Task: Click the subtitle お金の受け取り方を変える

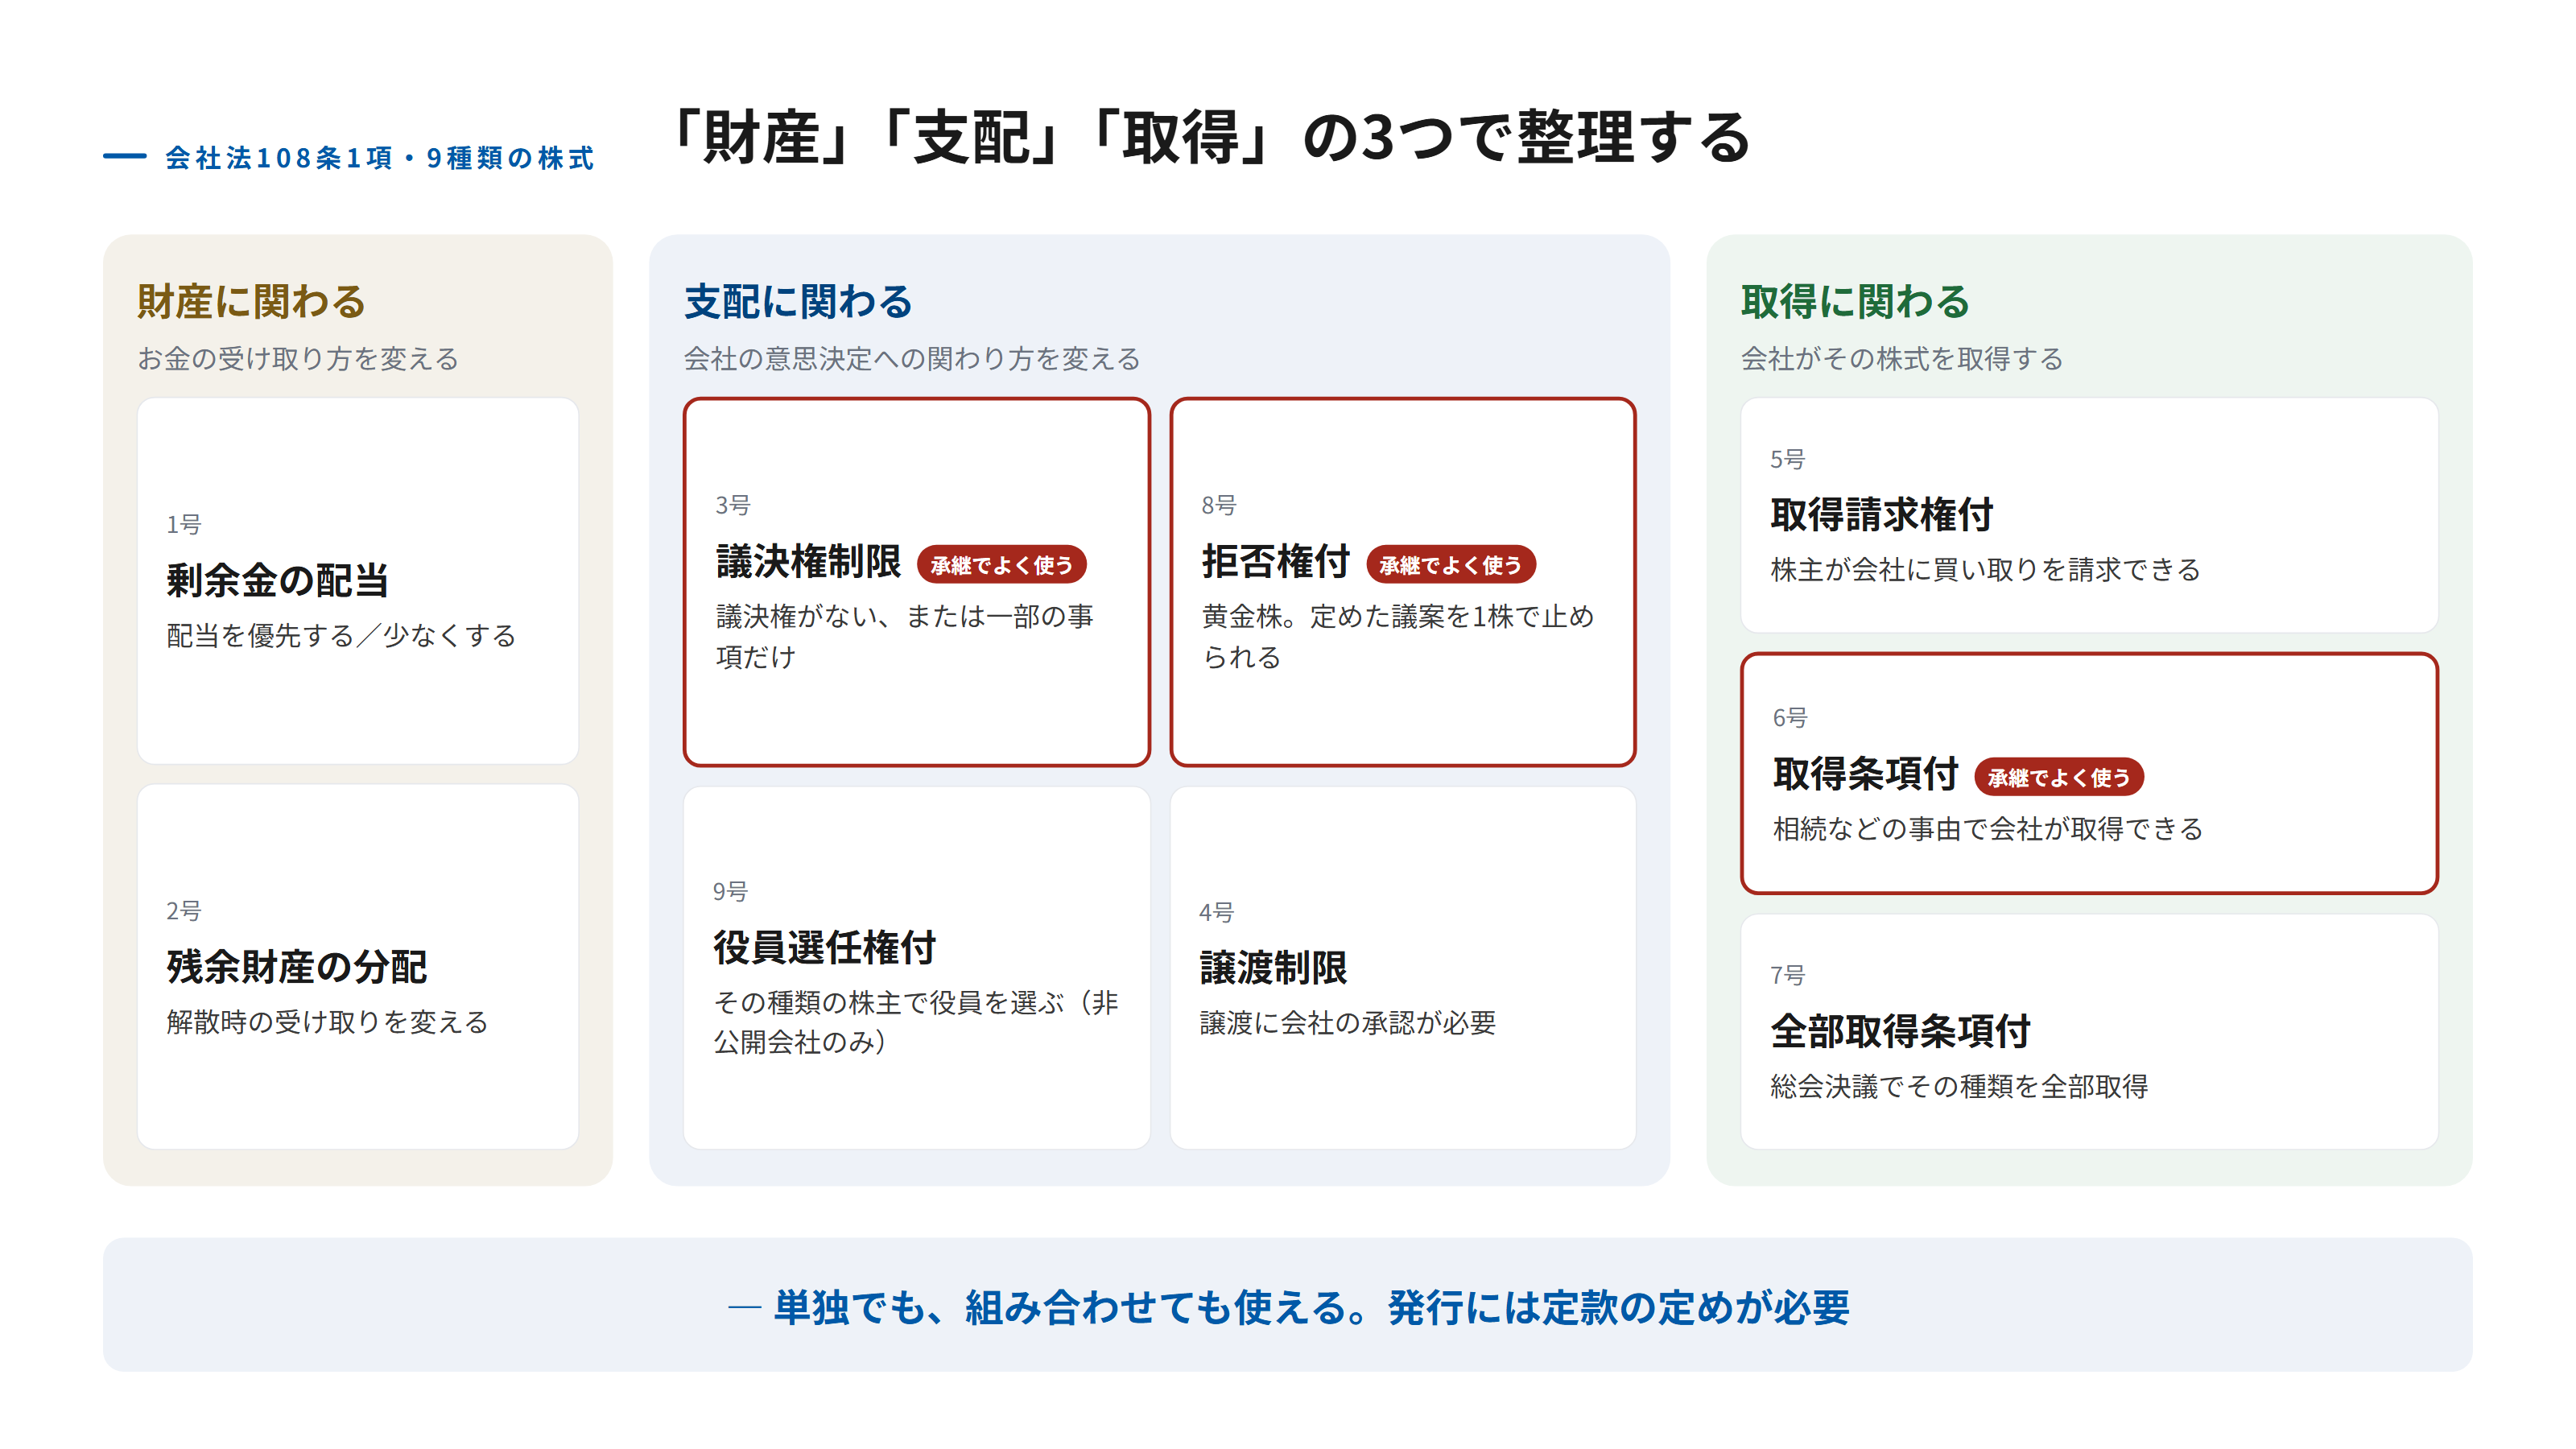Action: [x=298, y=359]
